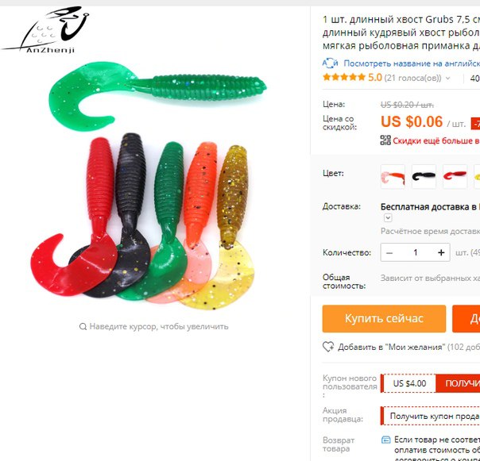Screen dimensions: 480x461
Task: Open Посмотреть название на английском link
Action: (x=412, y=63)
